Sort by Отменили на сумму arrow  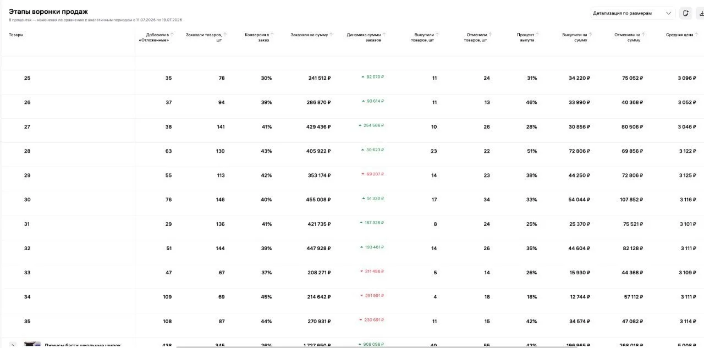(x=643, y=35)
